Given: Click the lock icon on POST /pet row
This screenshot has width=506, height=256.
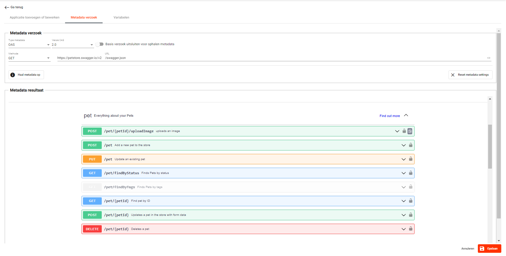Looking at the screenshot, I should [x=410, y=145].
